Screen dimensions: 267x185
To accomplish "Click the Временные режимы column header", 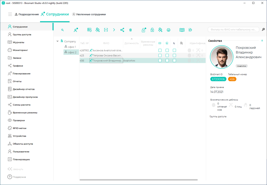I will click(x=148, y=43).
